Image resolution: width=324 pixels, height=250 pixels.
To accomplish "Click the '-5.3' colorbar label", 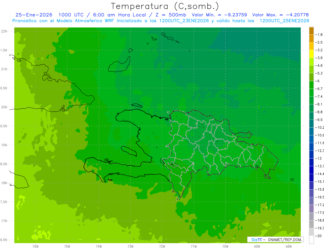I will point(319,73).
